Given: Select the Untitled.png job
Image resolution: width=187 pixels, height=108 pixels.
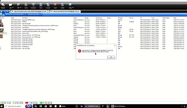Looking at the screenshot, I should (x=25, y=46).
